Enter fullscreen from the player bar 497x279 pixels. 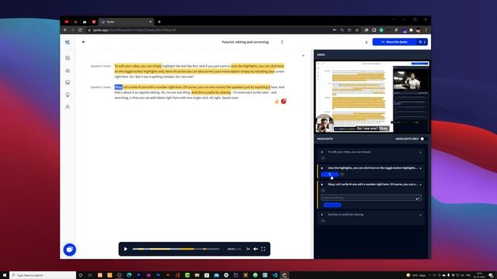tap(263, 249)
